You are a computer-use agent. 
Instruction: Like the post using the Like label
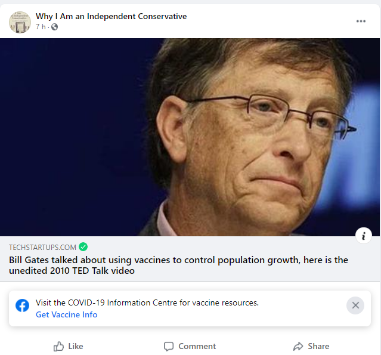pyautogui.click(x=76, y=346)
